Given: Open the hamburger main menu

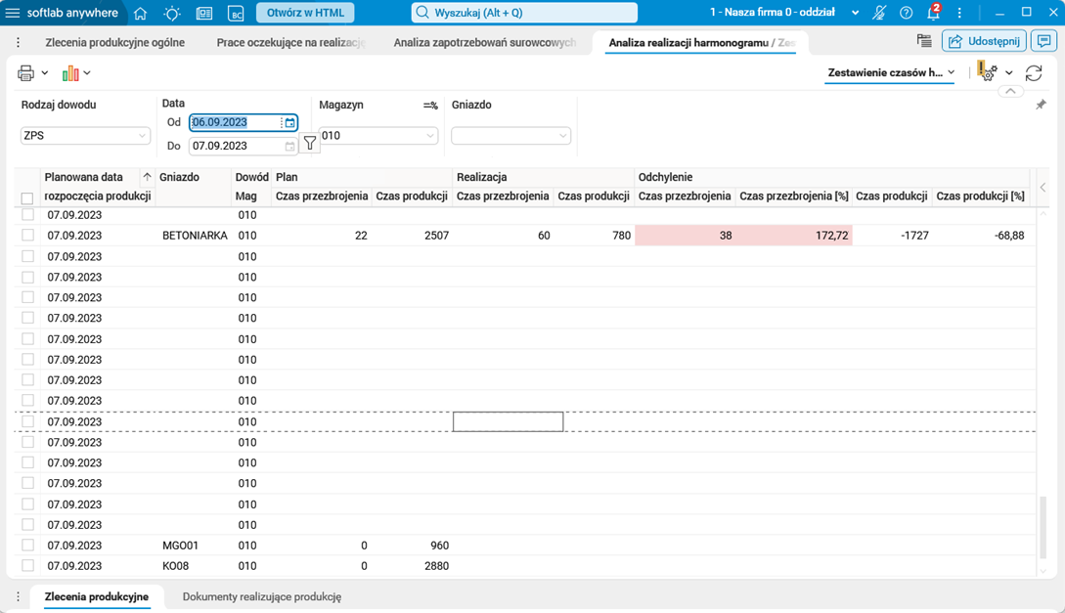Looking at the screenshot, I should pyautogui.click(x=13, y=13).
